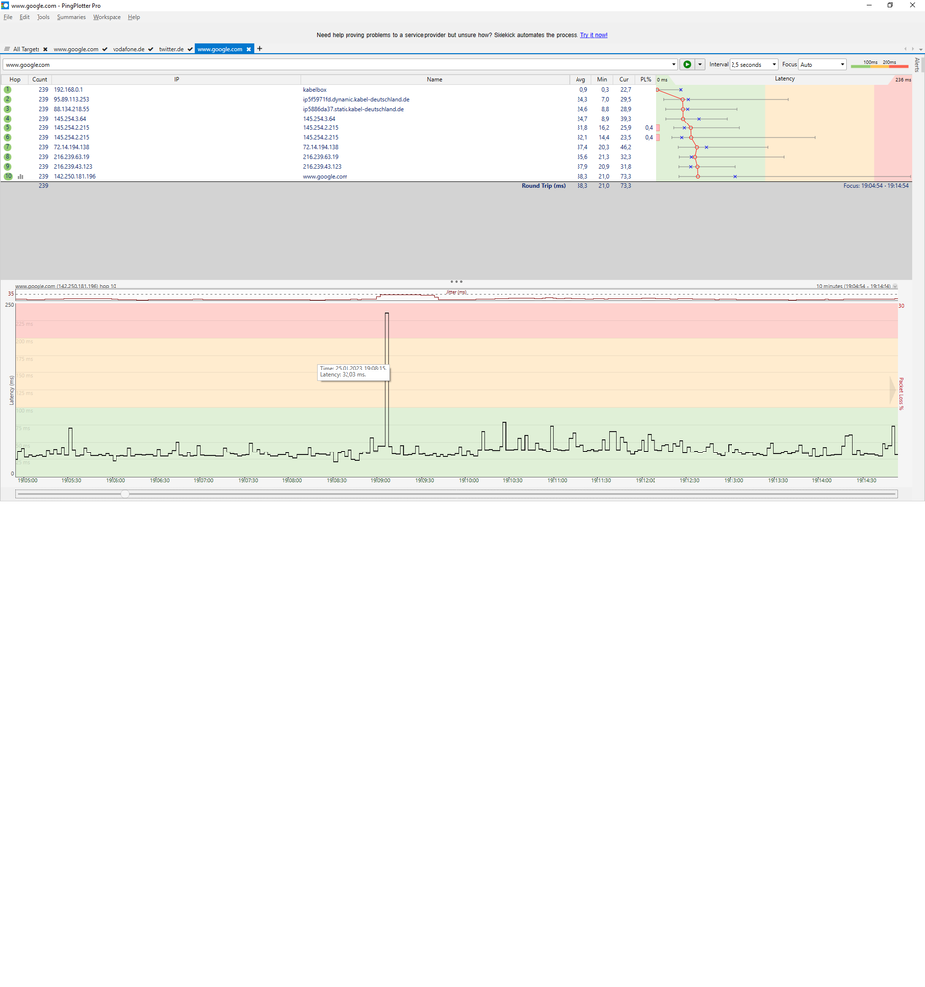Click the 100ms/200ms latency color scale
This screenshot has width=925, height=987.
point(880,64)
